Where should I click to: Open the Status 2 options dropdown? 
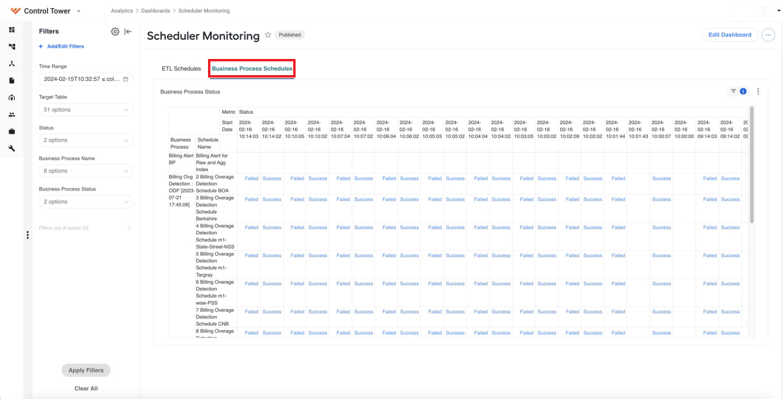(86, 140)
